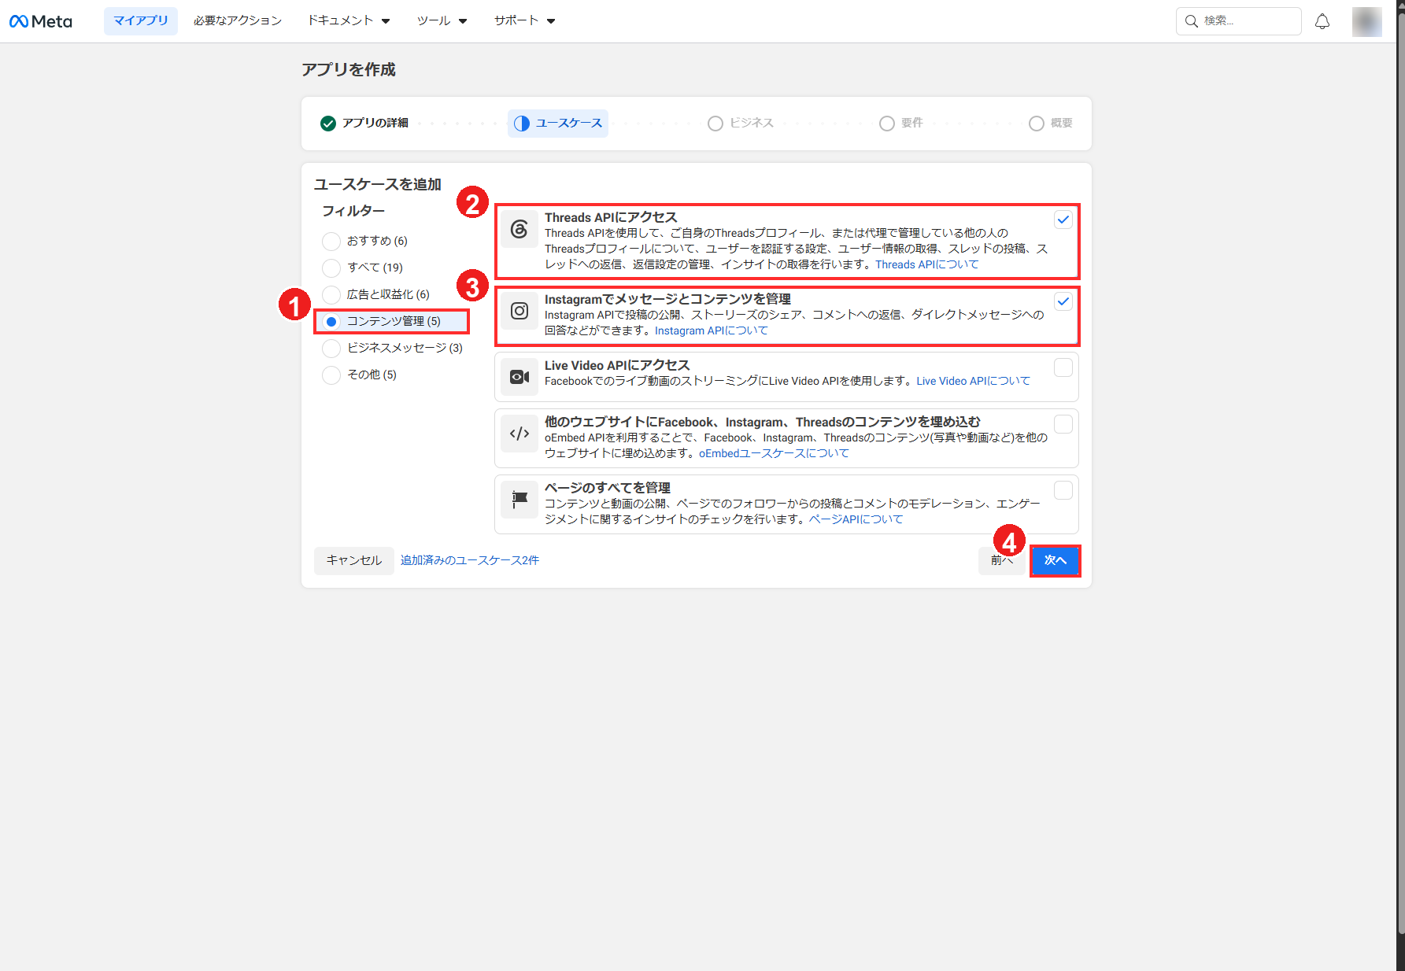1405x971 pixels.
Task: Click the Live Video APIにアクセス title
Action: 617,365
